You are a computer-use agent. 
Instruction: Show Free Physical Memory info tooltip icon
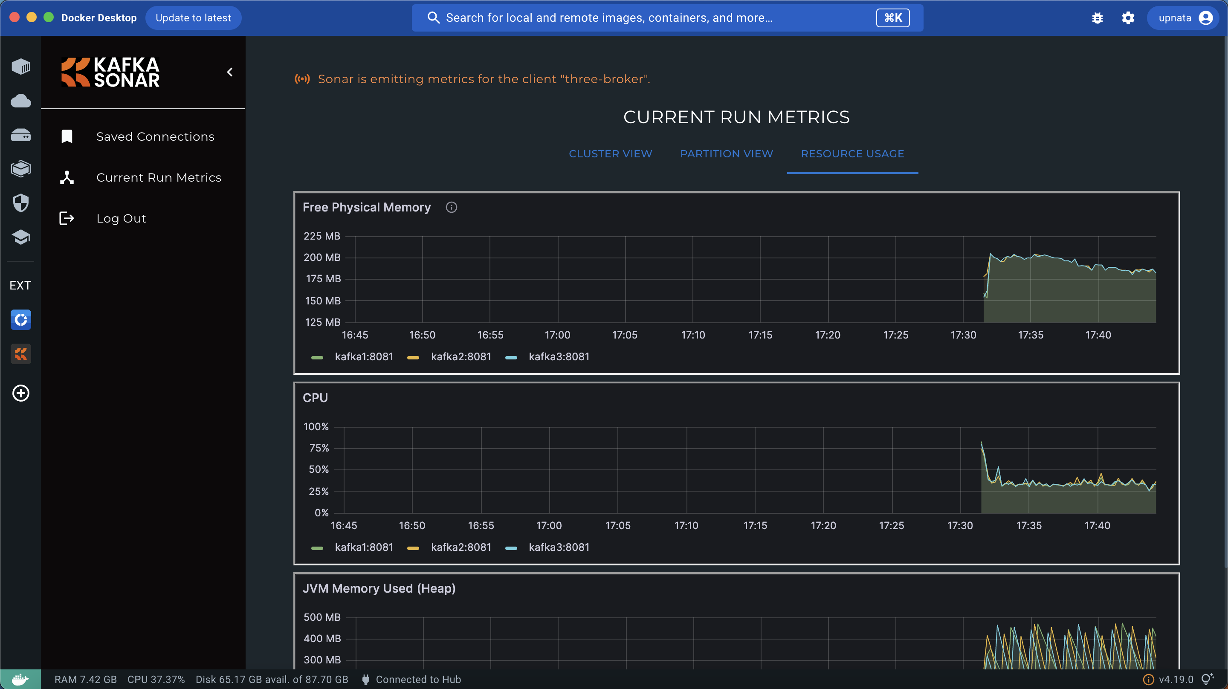[x=451, y=207]
